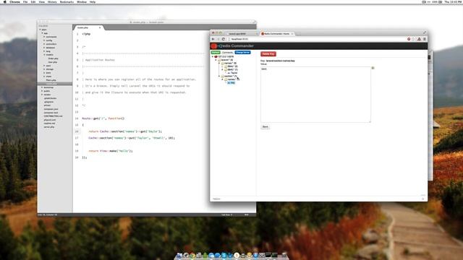Click the Chrome address bar showing localhost
Image resolution: width=463 pixels, height=260 pixels.
(316, 39)
